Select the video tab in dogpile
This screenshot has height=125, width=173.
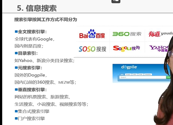[x=135, y=74]
